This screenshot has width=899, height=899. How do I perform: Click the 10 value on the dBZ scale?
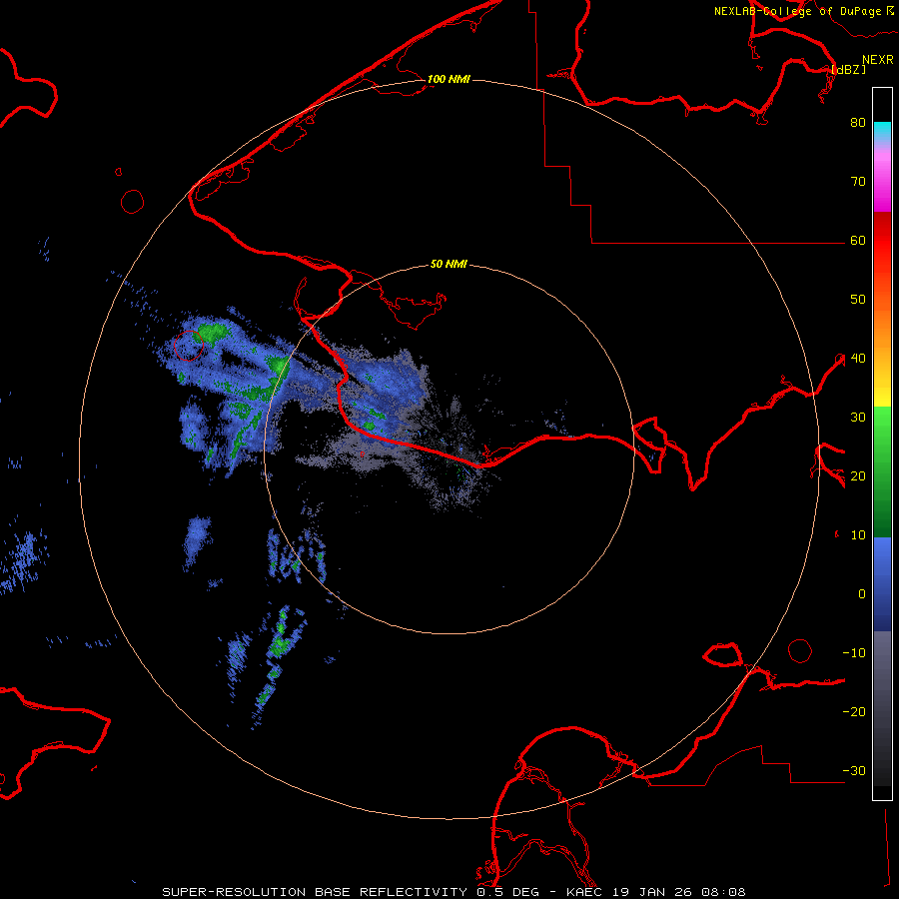[x=858, y=535]
